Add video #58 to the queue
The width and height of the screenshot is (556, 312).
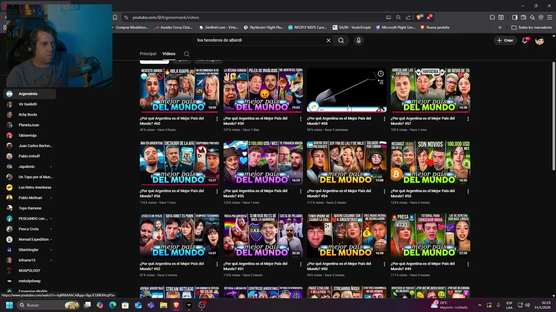tap(381, 81)
